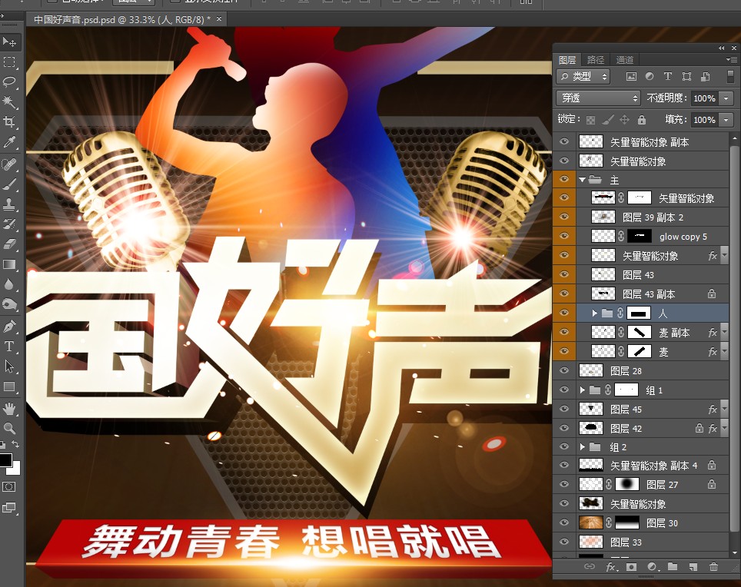Expand the 组 1 group
The height and width of the screenshot is (587, 741).
coord(582,390)
